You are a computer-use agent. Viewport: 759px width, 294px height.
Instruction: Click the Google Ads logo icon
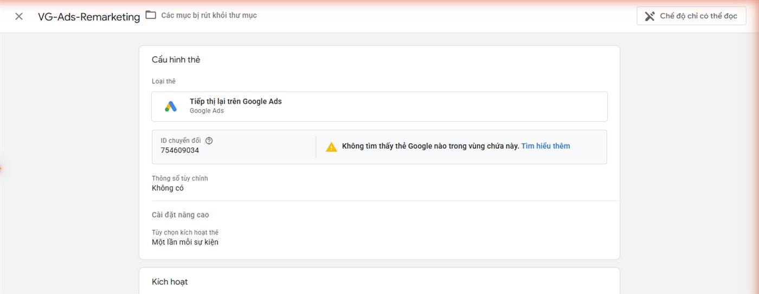(x=171, y=106)
